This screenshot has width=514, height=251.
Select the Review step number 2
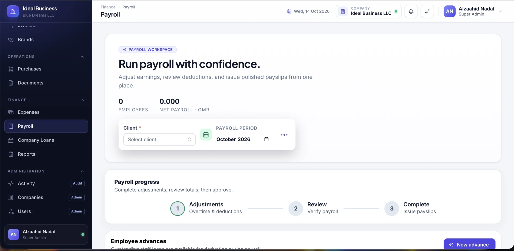click(296, 209)
